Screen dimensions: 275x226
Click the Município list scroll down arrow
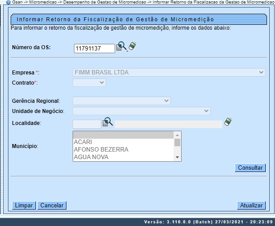click(177, 157)
